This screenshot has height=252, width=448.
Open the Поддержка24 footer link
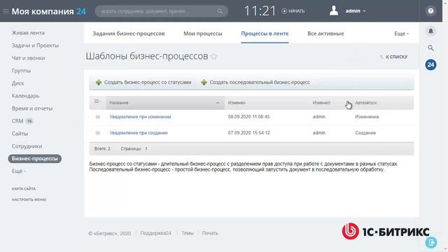[x=155, y=233]
